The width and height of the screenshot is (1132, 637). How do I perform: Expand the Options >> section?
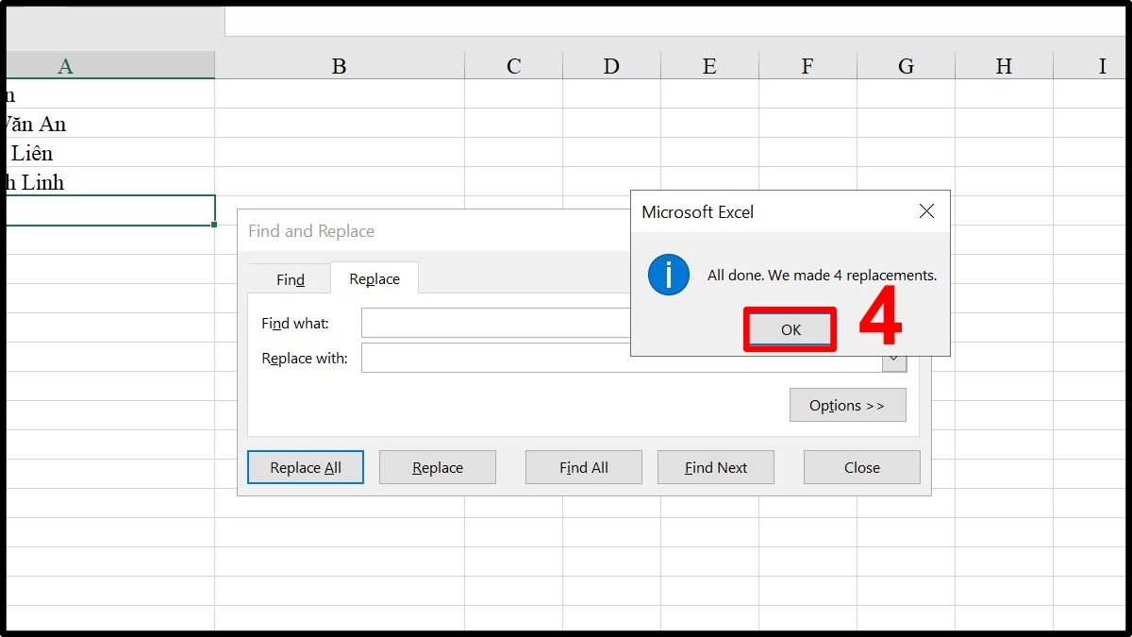click(x=847, y=406)
